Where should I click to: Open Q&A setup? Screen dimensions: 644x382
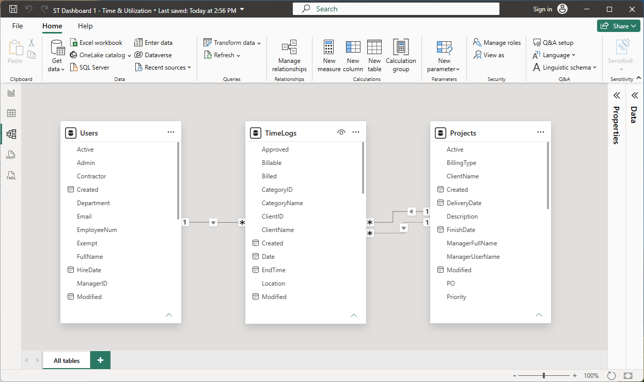(x=553, y=43)
